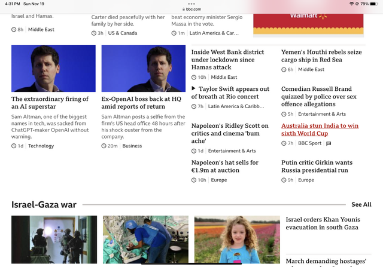Screen dimensions: 383x267
Task: Select Middle East tag under Houthi story
Action: pos(311,69)
